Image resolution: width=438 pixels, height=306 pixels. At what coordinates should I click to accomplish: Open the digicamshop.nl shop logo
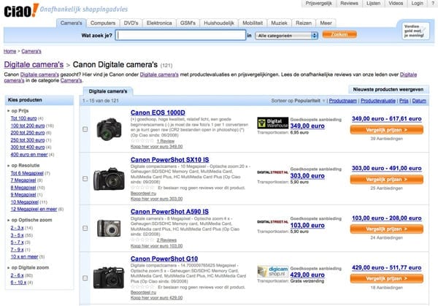[272, 271]
